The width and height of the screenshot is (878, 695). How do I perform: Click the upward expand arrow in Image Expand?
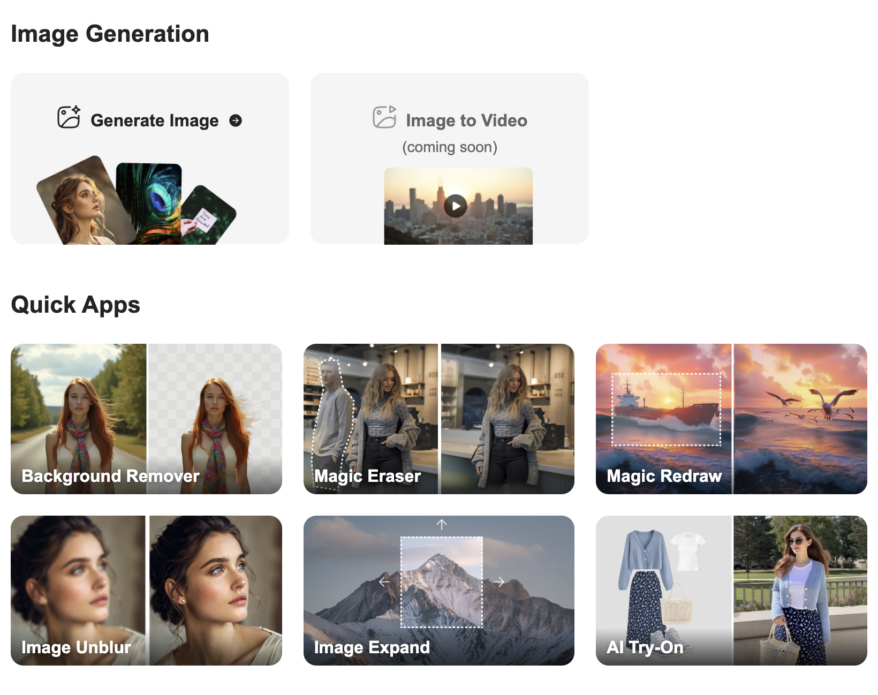pyautogui.click(x=441, y=525)
